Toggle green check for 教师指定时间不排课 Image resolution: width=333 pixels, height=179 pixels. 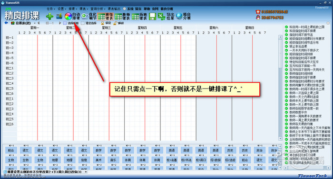click(286, 77)
